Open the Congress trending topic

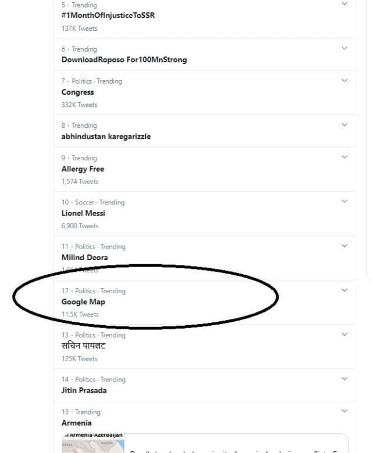[x=77, y=92]
